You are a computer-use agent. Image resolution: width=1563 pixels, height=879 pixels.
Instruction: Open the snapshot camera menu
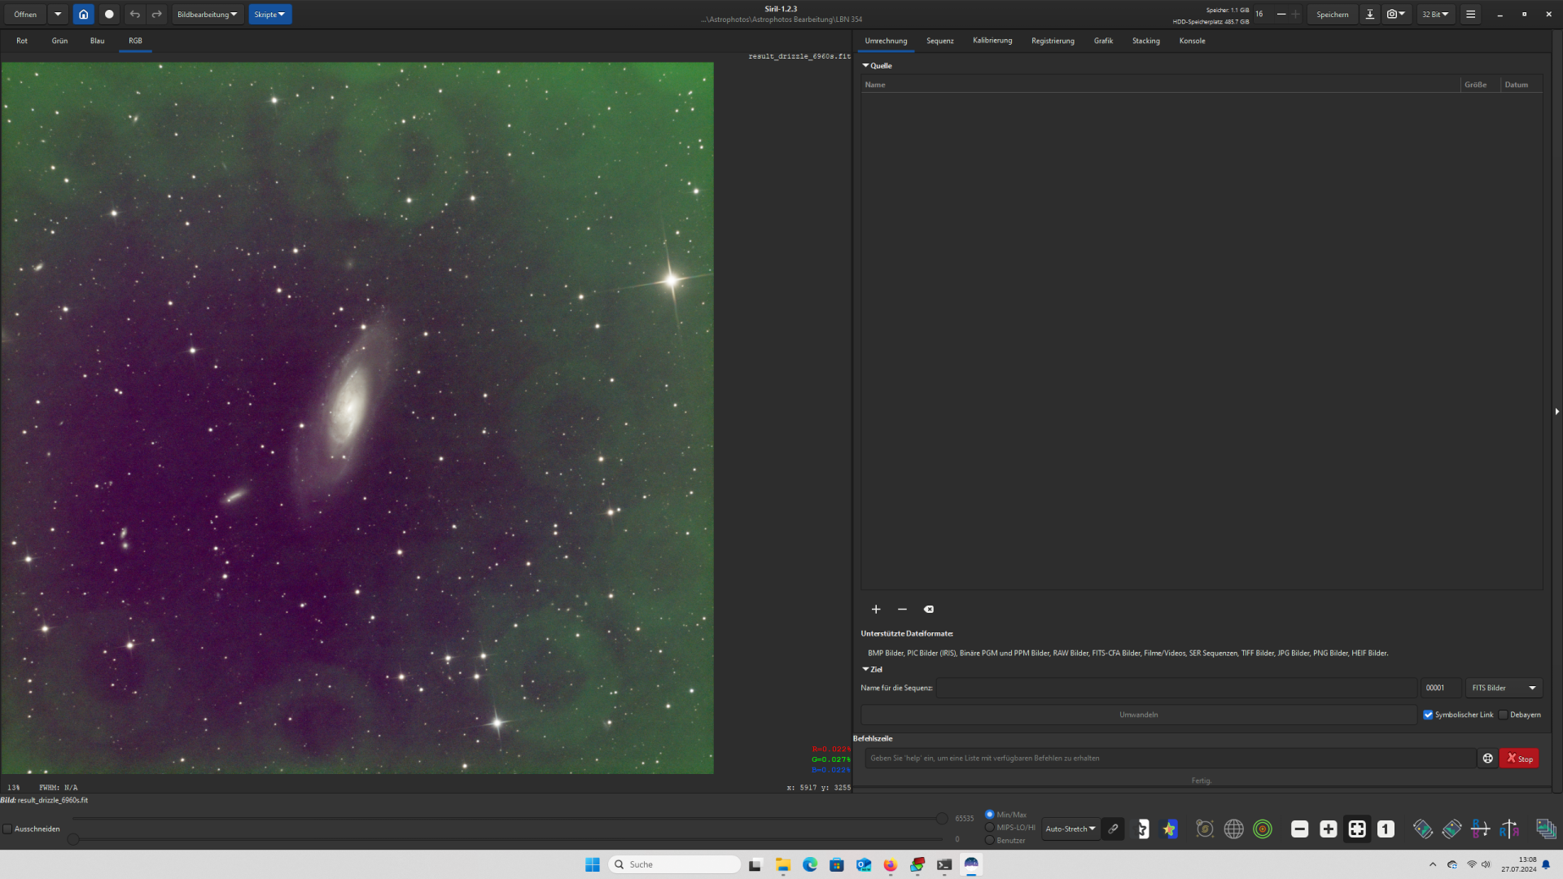[1396, 14]
